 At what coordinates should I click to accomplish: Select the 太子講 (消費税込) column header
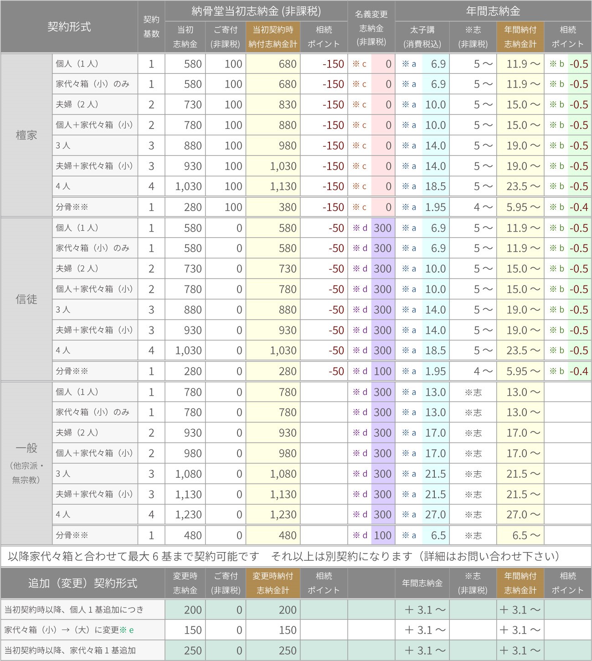[422, 37]
